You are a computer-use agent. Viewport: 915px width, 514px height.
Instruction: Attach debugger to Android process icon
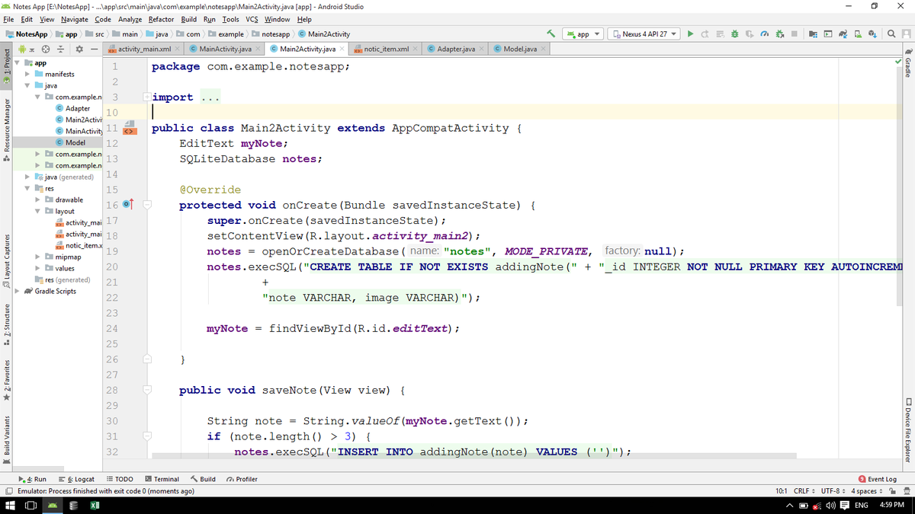(x=779, y=34)
